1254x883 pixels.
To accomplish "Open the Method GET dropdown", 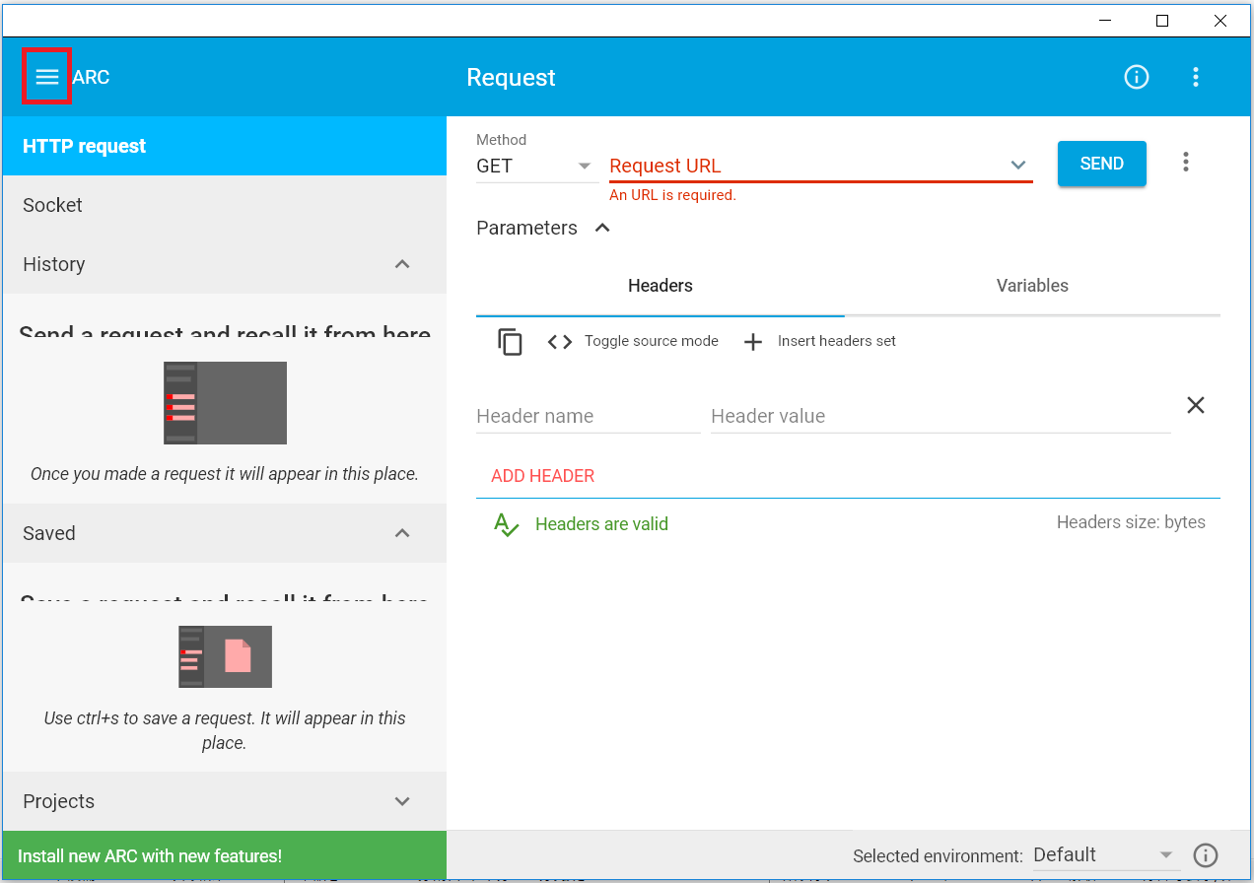I will point(536,167).
